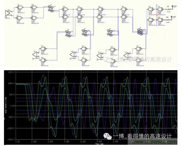
Task: Click the V4 multi-via connector symbol
Action: click(140, 32)
